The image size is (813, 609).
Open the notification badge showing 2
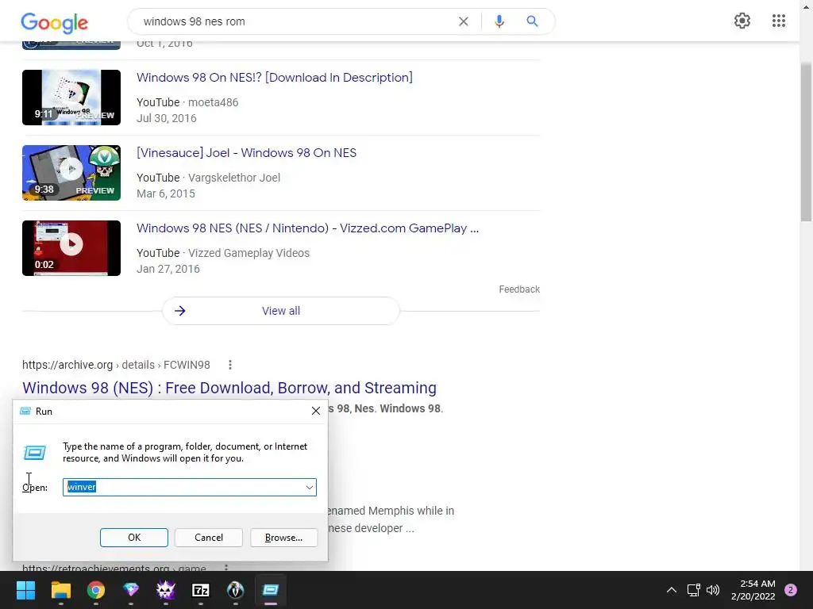point(791,590)
